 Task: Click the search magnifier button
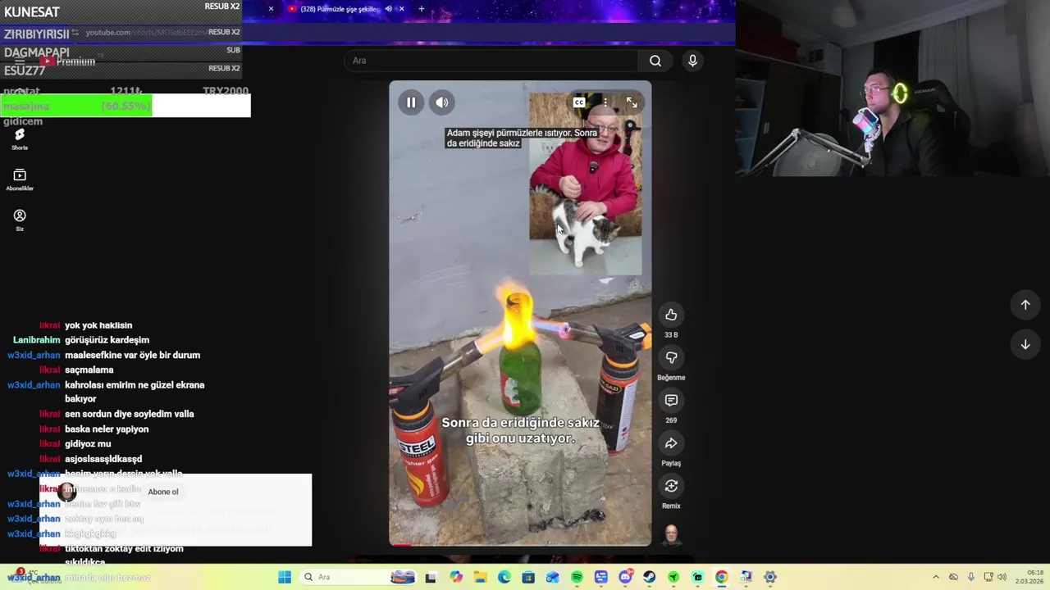tap(655, 61)
